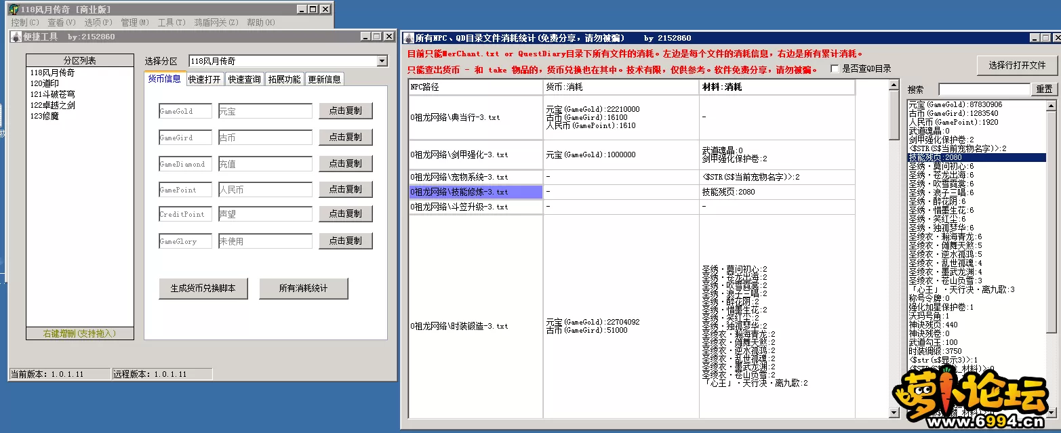
Task: Click the GameGold variable field
Action: (x=185, y=111)
